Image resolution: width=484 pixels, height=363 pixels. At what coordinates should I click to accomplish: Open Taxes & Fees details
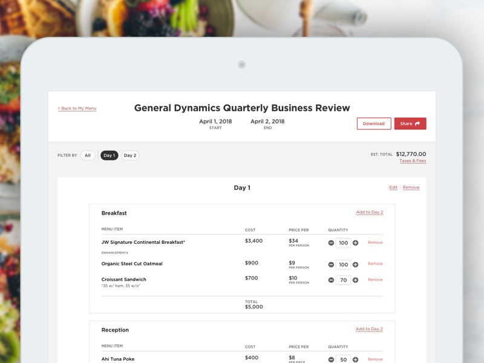coord(413,161)
